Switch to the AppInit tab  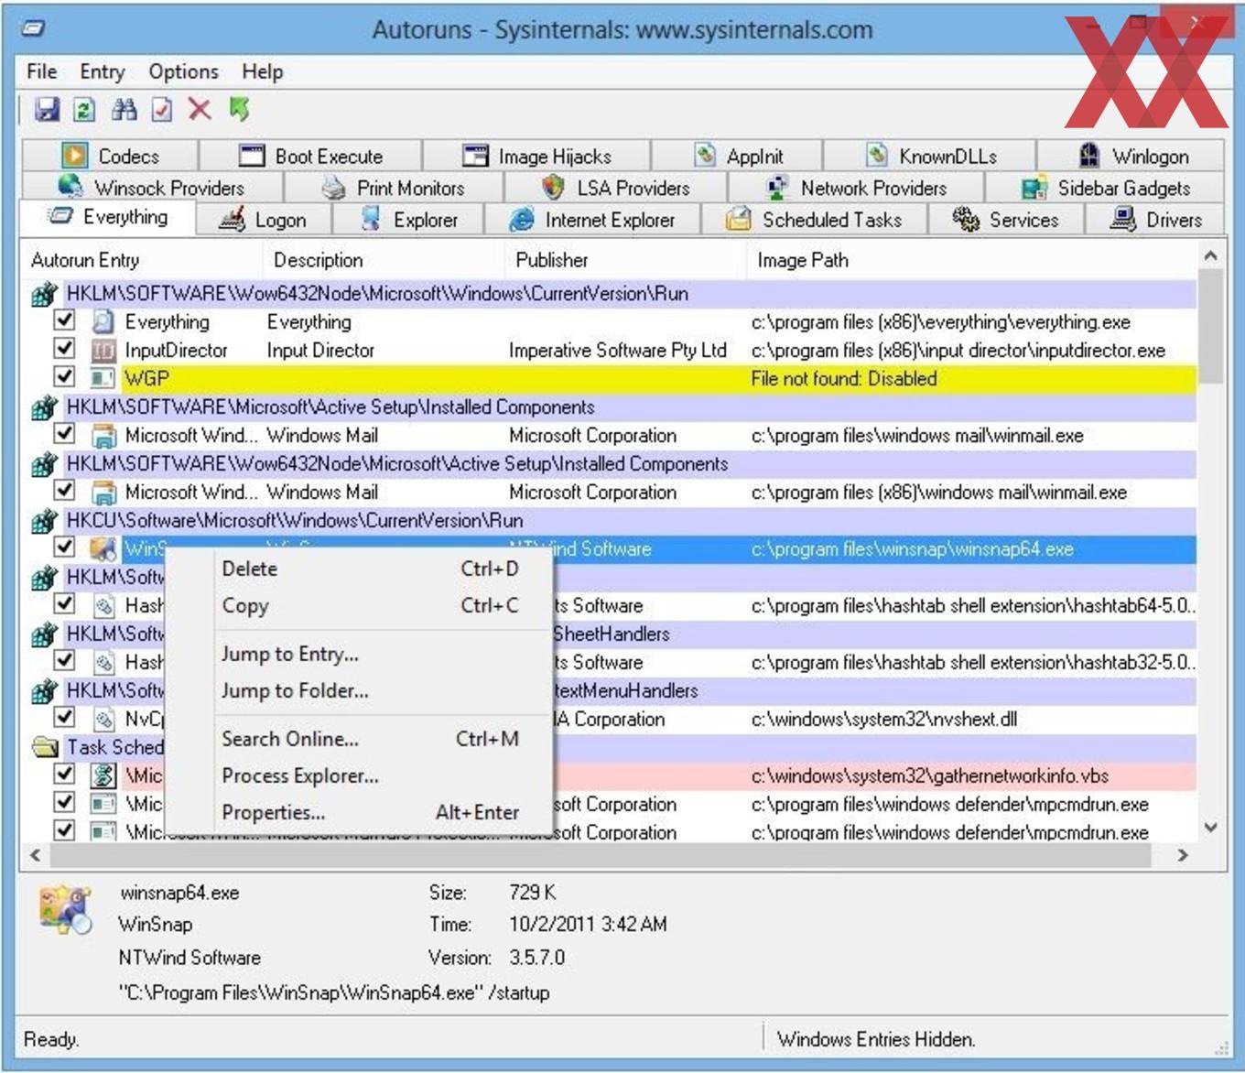click(x=738, y=156)
